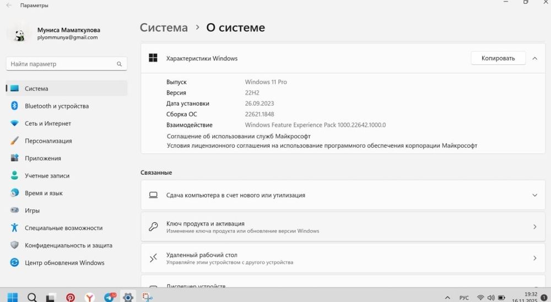Click the key icon for Ключ продукта

(x=153, y=227)
